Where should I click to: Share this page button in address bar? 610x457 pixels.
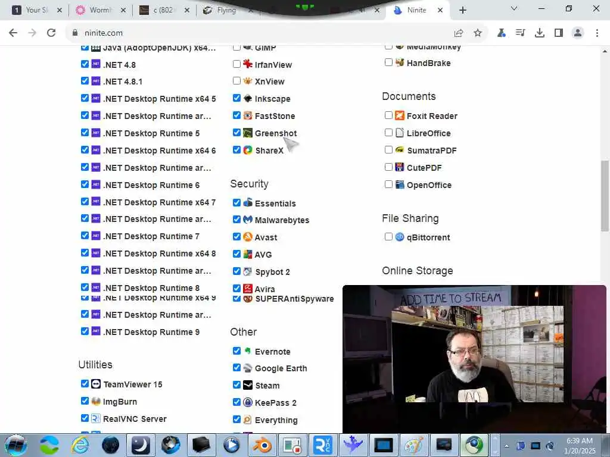[459, 33]
